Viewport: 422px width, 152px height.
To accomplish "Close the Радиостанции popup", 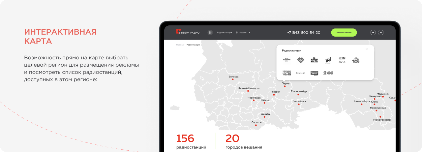I will [x=367, y=49].
